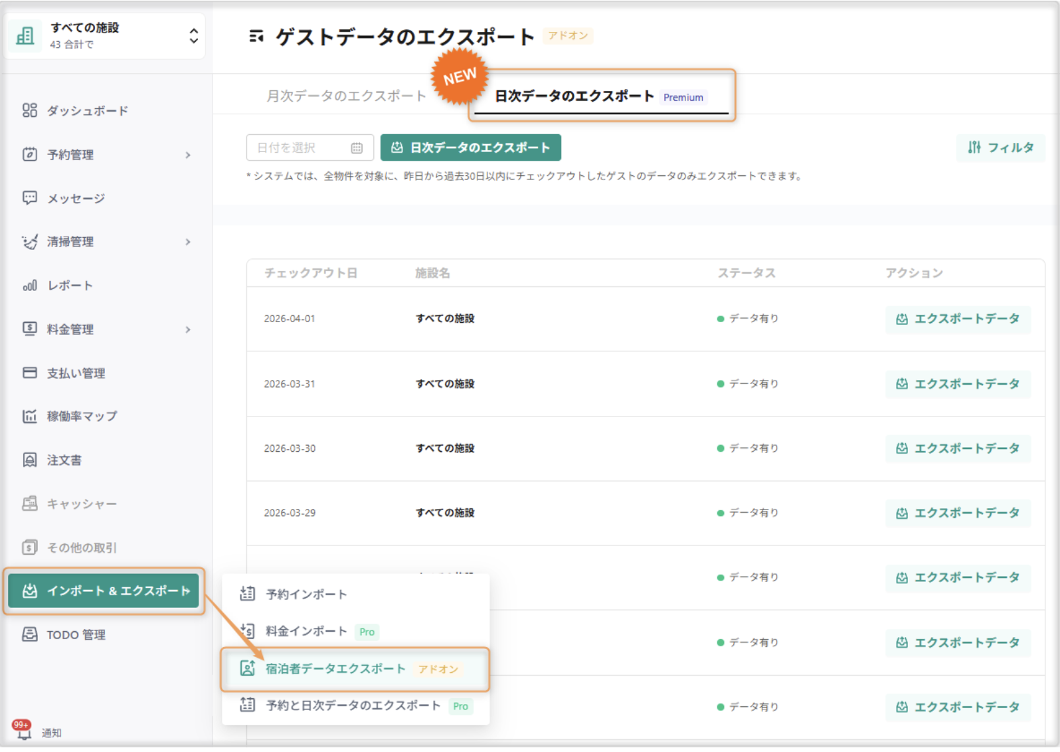Image resolution: width=1060 pixels, height=752 pixels.
Task: Click the アクション column header
Action: (x=914, y=273)
